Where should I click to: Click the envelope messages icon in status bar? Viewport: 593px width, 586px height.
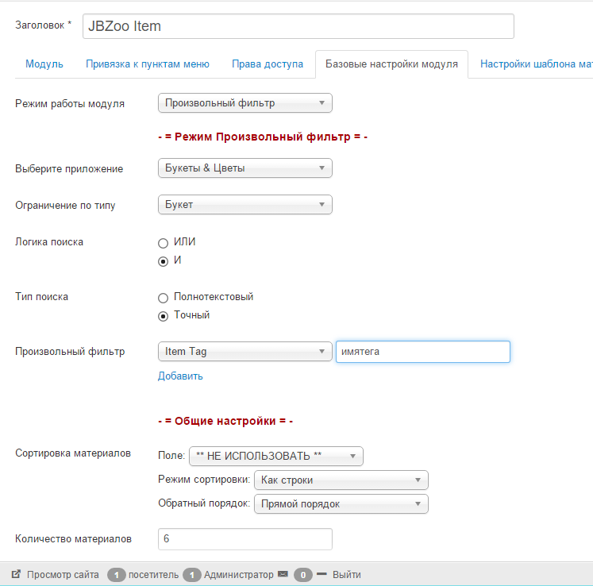click(x=283, y=574)
